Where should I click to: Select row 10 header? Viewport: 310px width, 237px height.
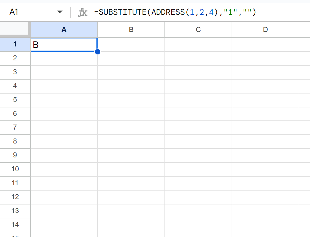pos(15,169)
